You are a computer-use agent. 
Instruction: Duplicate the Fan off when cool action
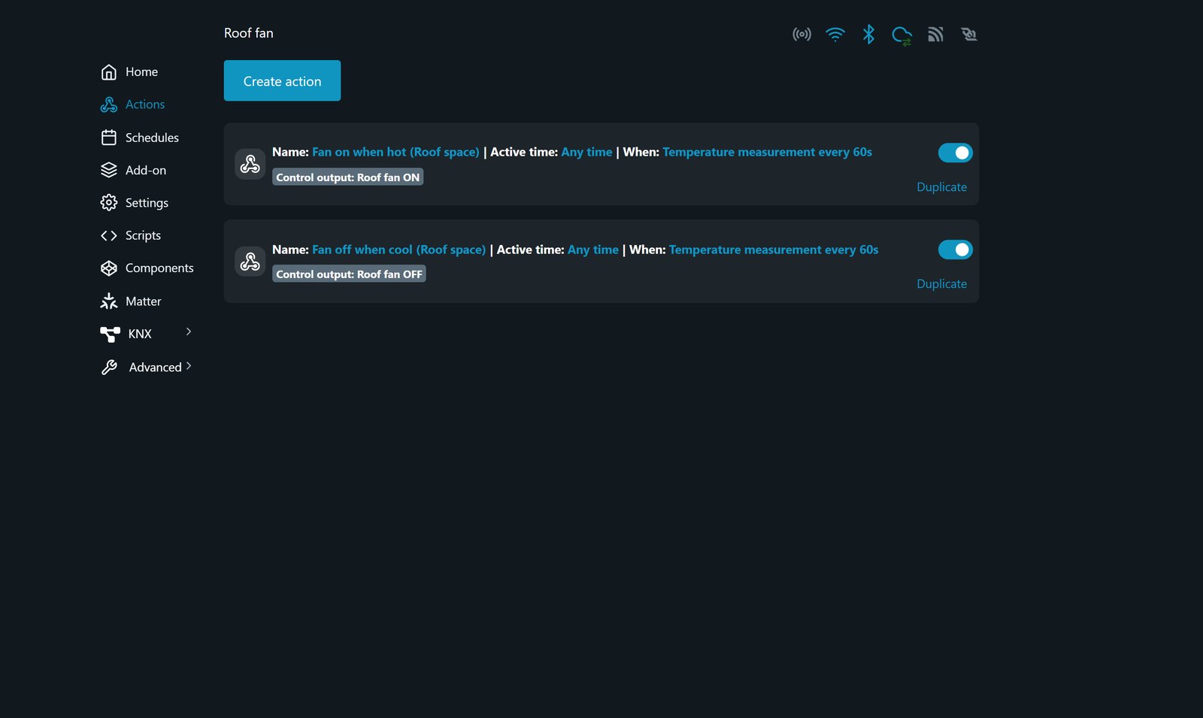pos(941,284)
